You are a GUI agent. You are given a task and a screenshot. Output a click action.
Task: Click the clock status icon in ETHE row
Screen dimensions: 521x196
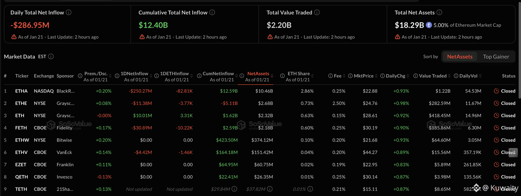coord(496,103)
